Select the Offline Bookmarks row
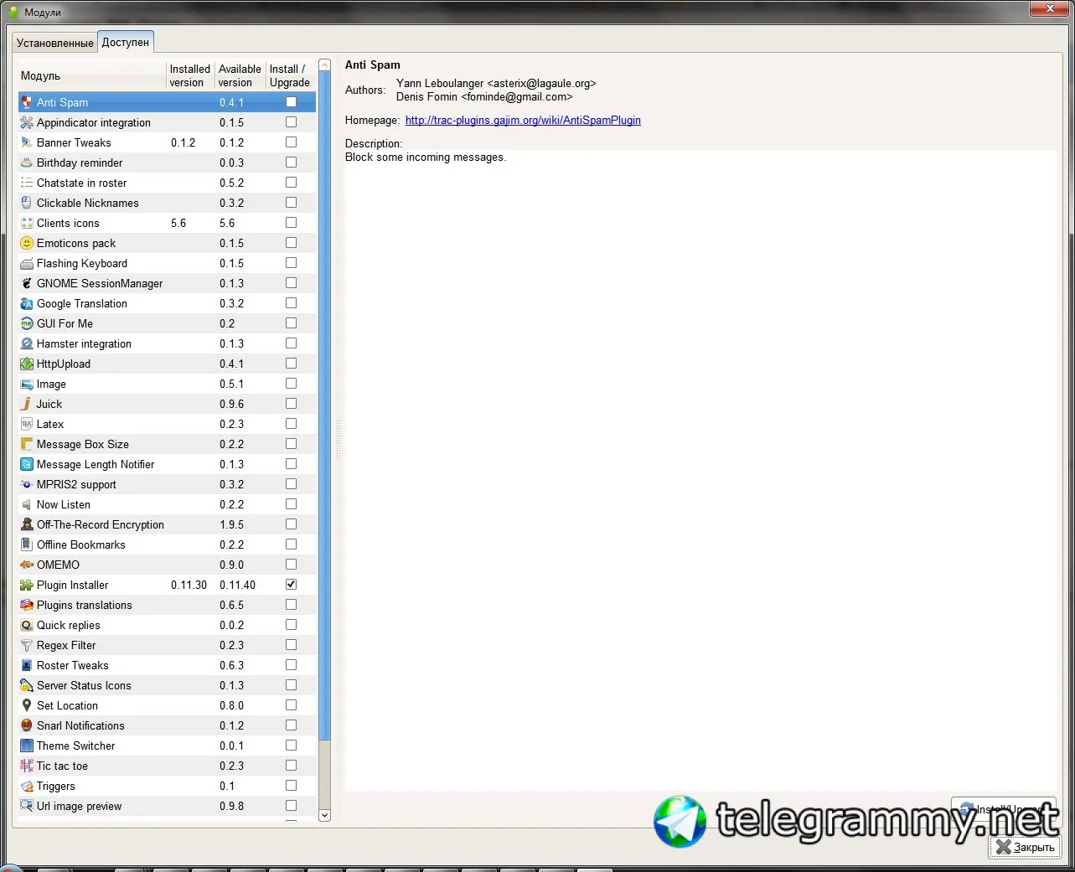 tap(167, 544)
